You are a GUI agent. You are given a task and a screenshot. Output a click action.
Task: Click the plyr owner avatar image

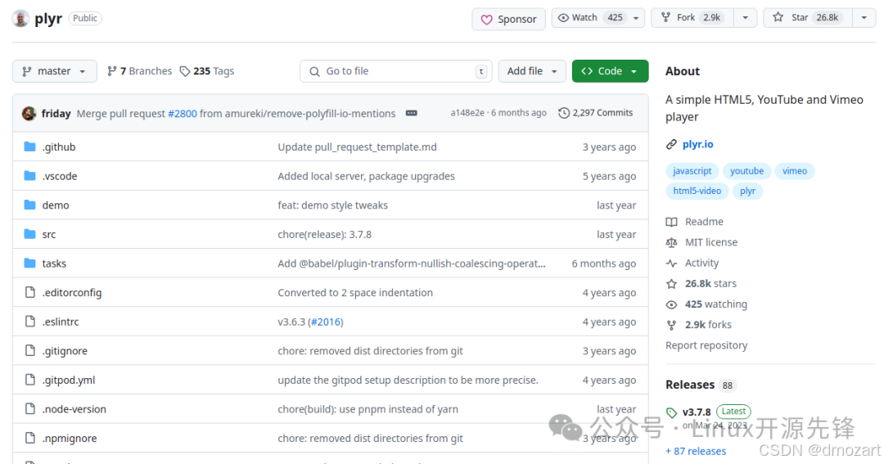(20, 18)
